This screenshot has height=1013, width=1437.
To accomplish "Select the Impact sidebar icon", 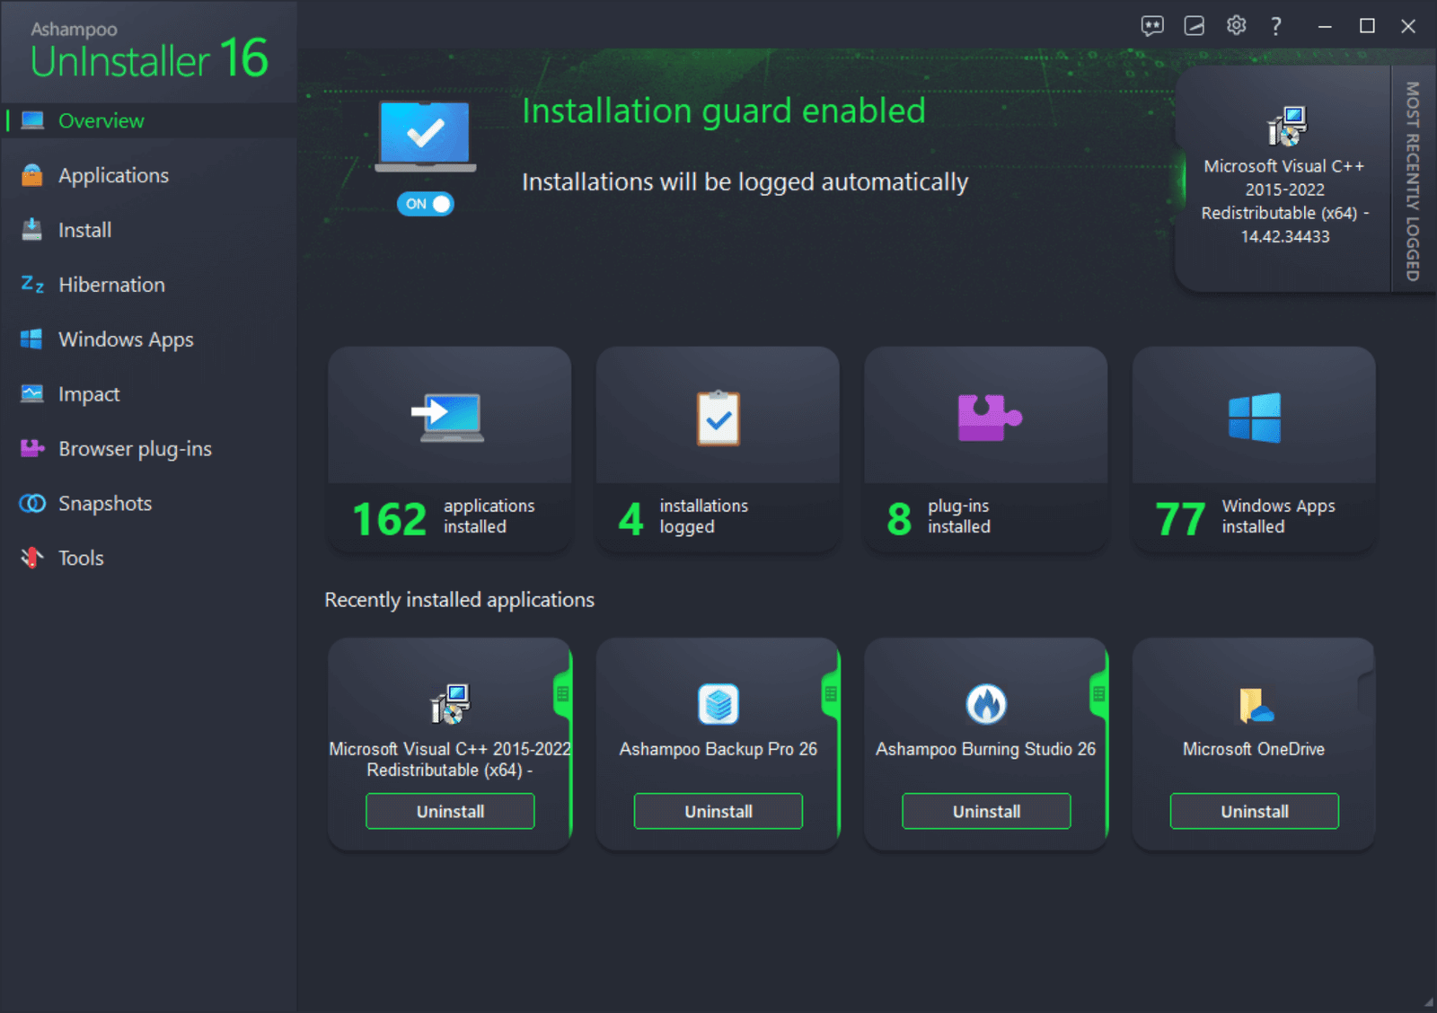I will 31,393.
